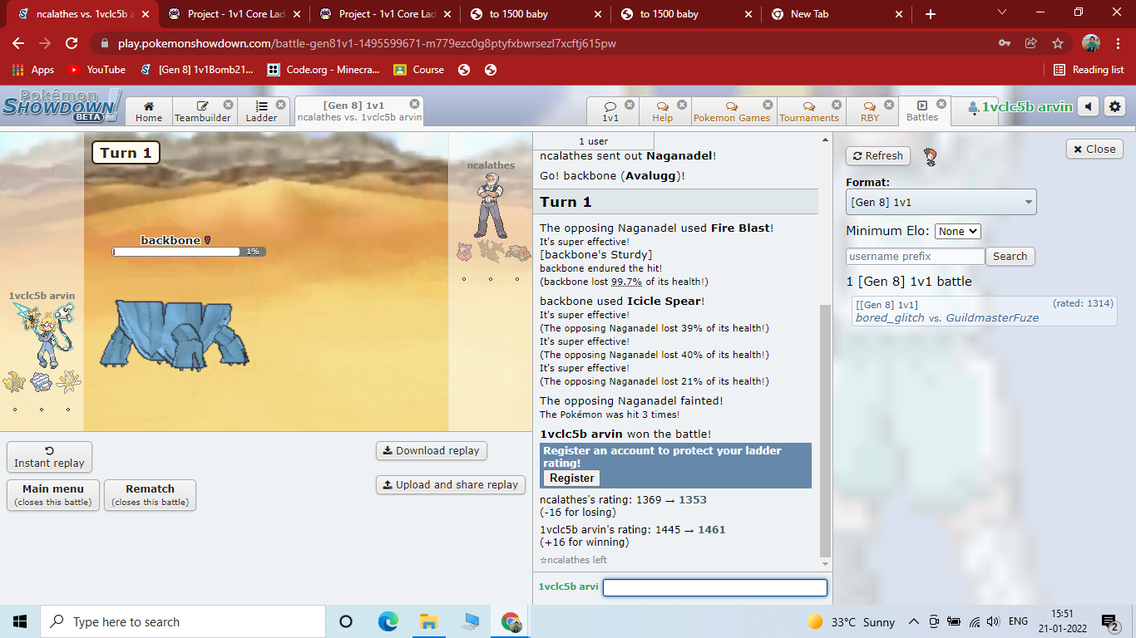
Task: Open Chrome from taskbar
Action: click(511, 621)
